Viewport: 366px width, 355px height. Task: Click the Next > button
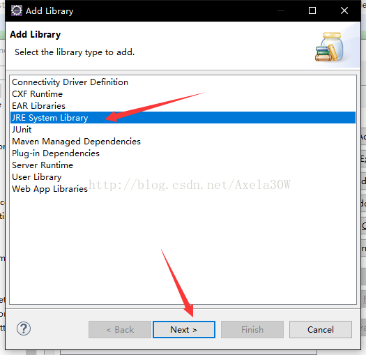coord(184,329)
